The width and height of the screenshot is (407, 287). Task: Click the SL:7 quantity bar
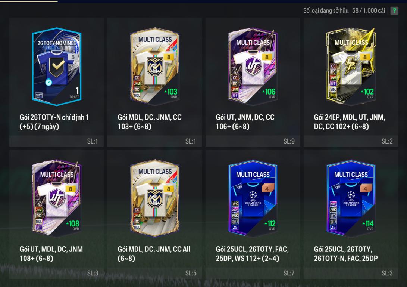pyautogui.click(x=253, y=273)
